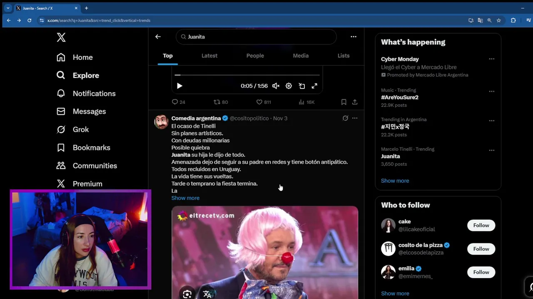The width and height of the screenshot is (533, 299).
Task: Open the #지민x정국 trend
Action: point(395,127)
